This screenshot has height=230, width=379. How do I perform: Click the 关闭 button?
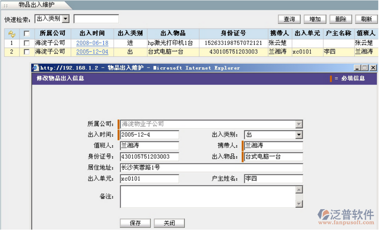pos(169,223)
